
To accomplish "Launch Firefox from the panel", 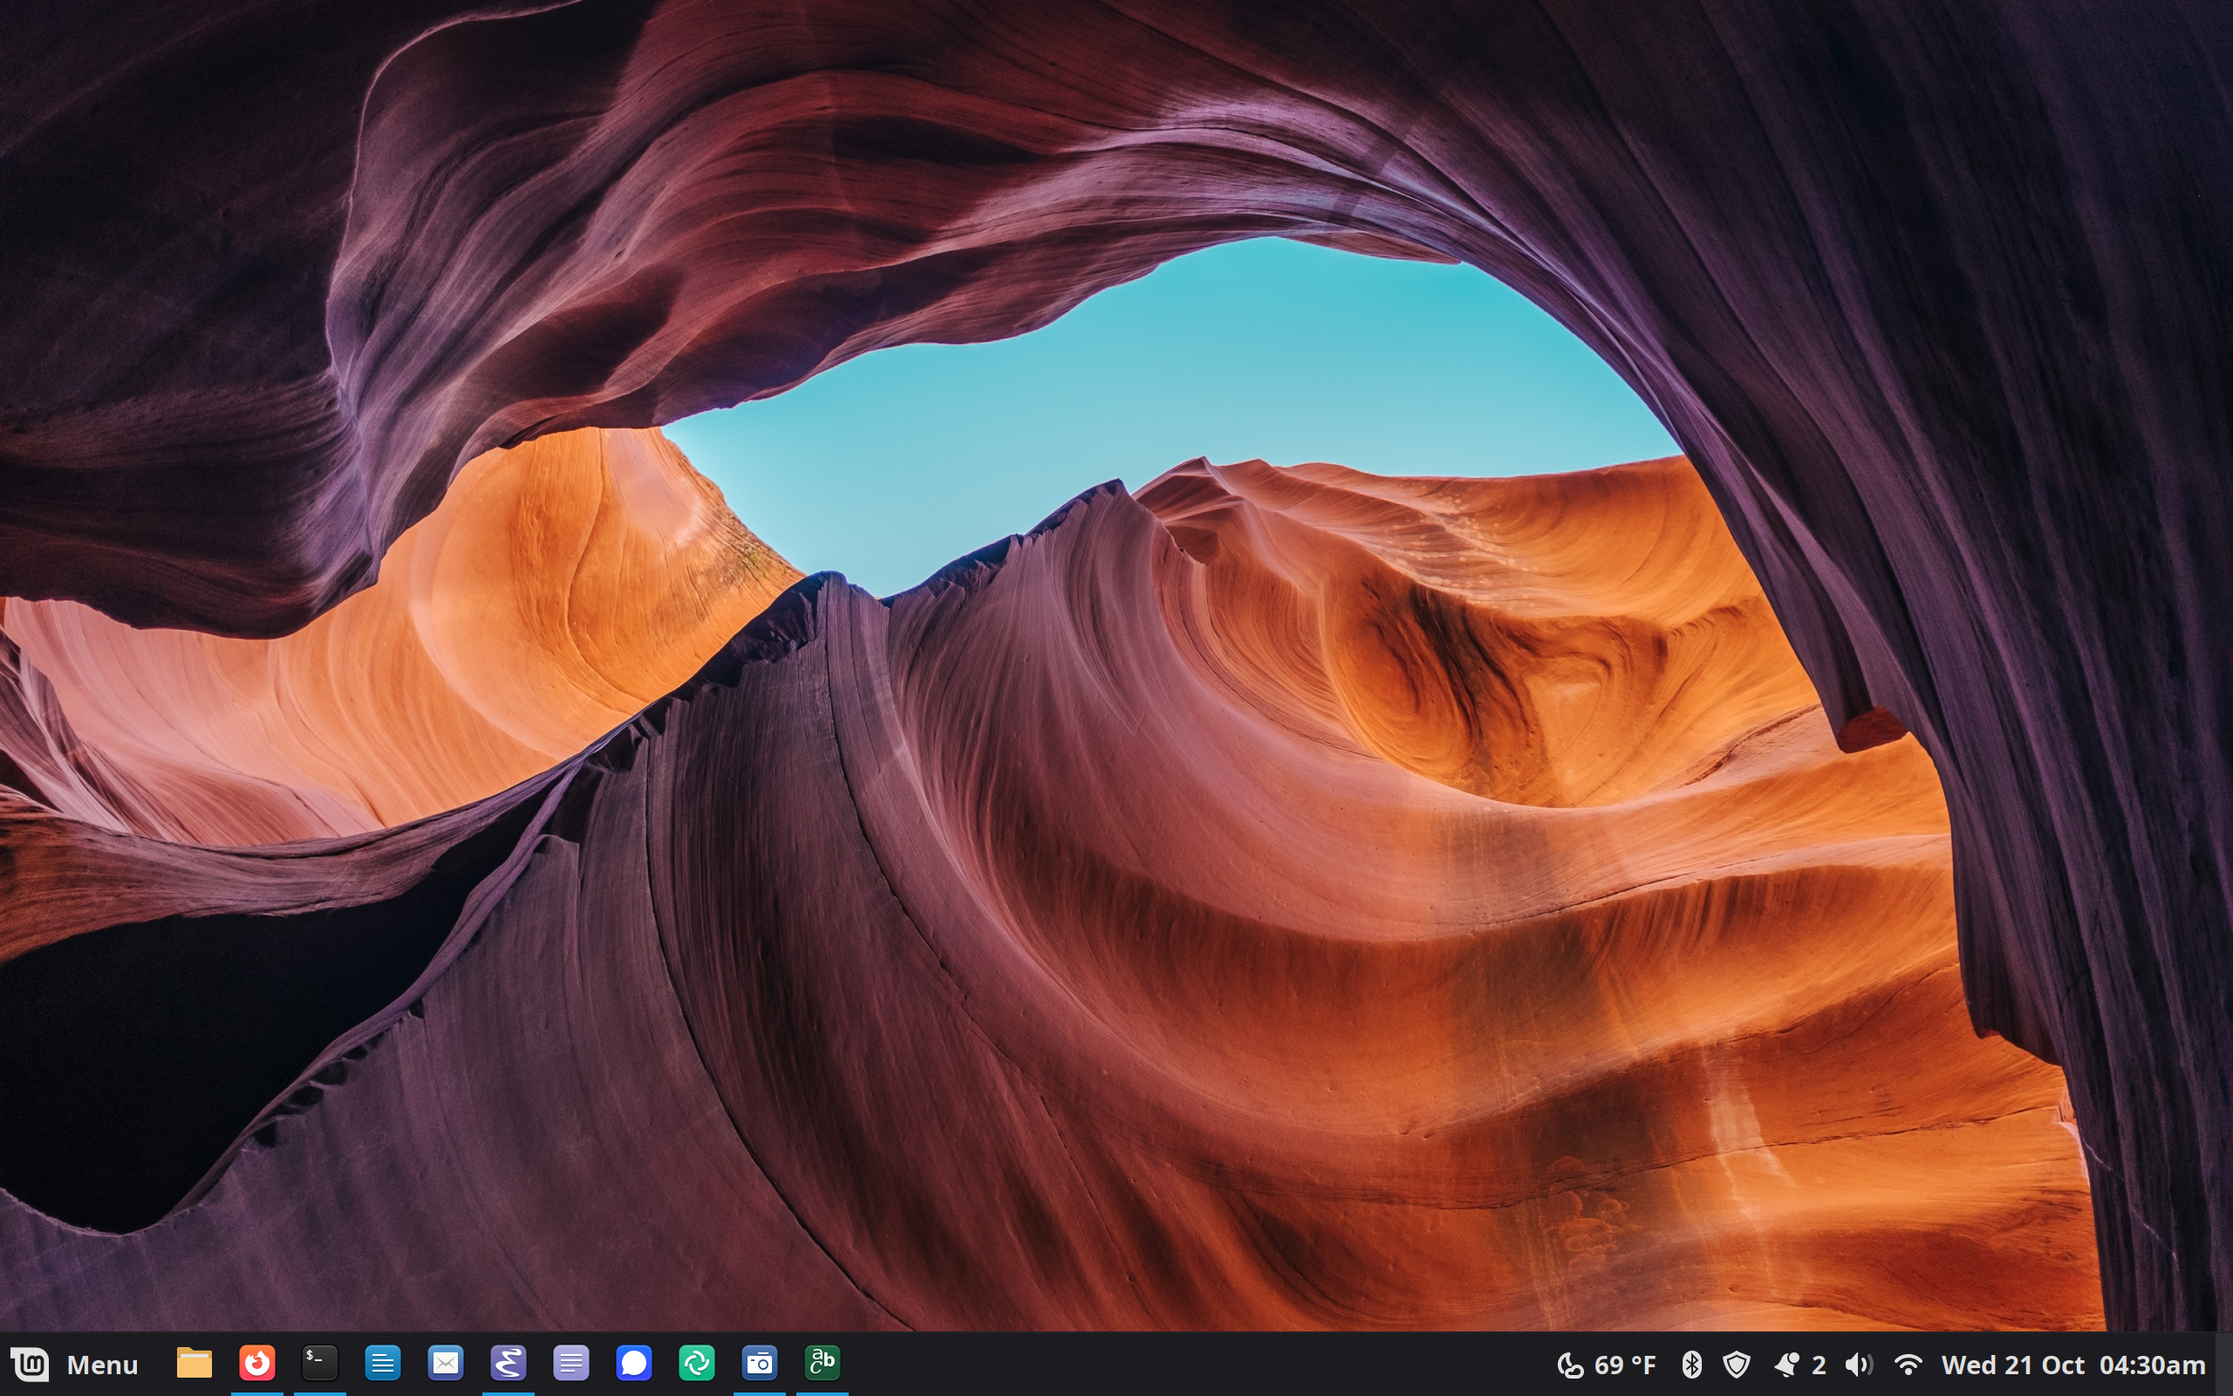I will (x=257, y=1363).
